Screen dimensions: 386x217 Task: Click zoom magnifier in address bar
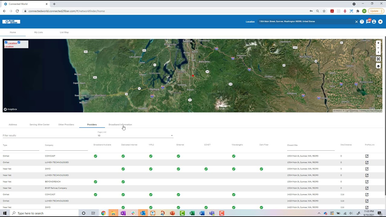pyautogui.click(x=318, y=11)
